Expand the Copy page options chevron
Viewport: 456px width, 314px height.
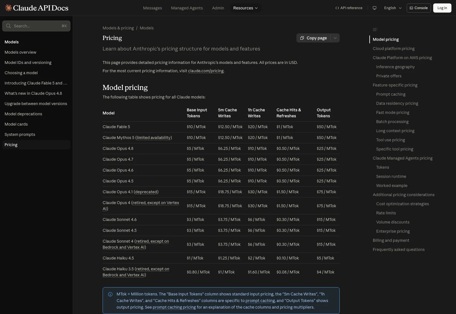[x=335, y=38]
